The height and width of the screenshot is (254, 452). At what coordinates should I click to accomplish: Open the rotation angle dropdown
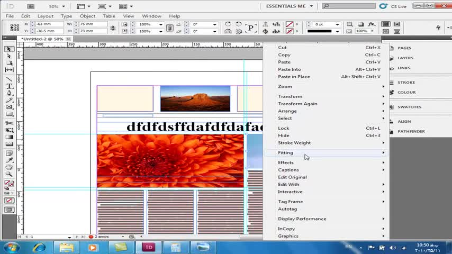pos(214,24)
